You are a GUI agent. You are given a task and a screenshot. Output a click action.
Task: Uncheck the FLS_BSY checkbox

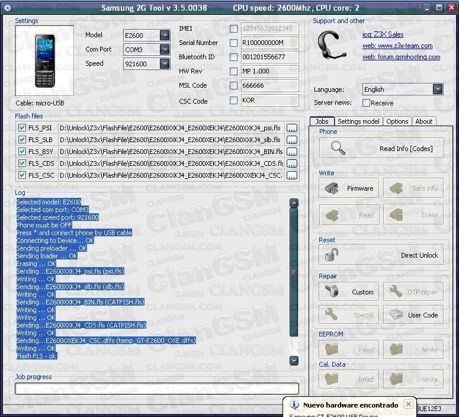tap(22, 152)
